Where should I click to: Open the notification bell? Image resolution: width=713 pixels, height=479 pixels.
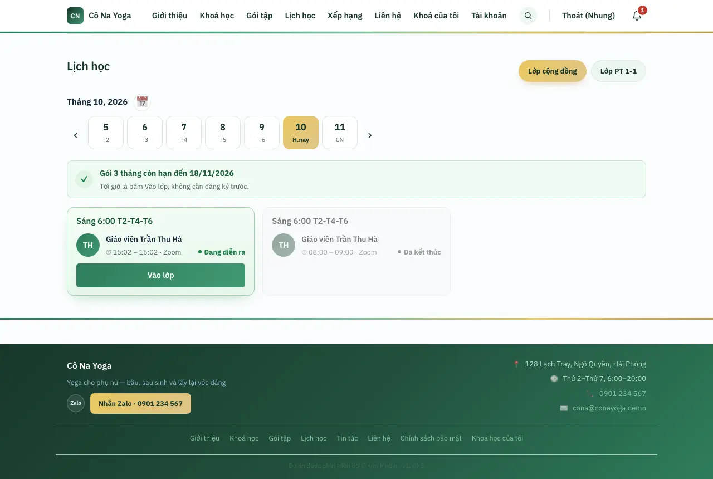click(x=637, y=16)
